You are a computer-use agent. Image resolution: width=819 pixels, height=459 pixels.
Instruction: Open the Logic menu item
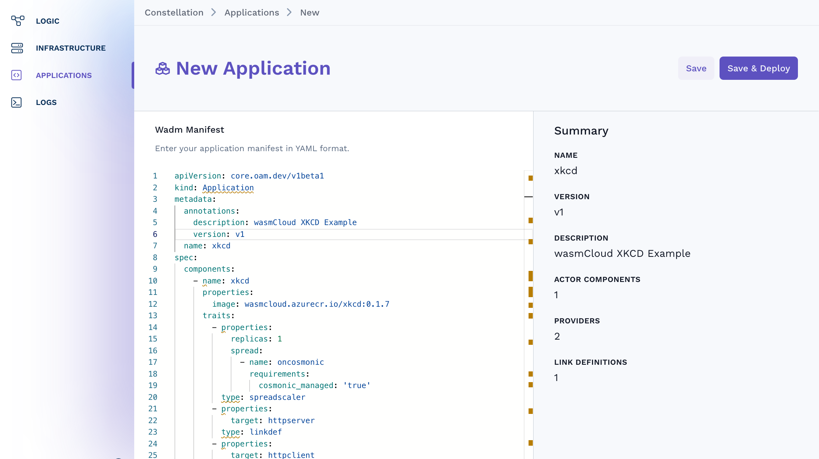47,21
